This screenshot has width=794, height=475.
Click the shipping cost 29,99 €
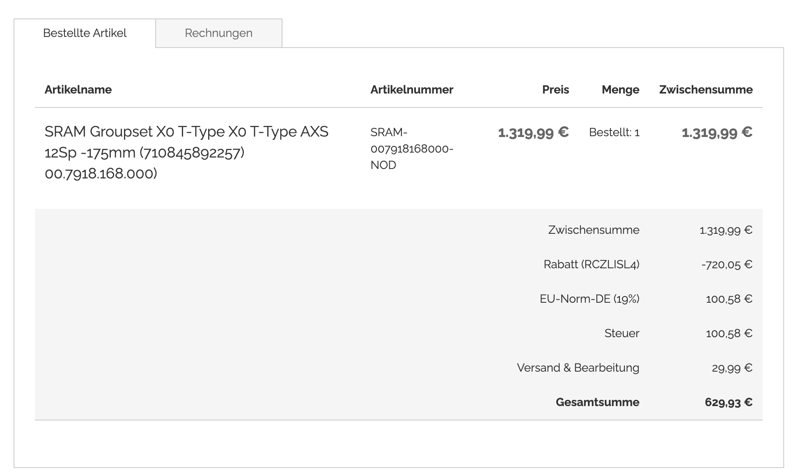coord(732,368)
